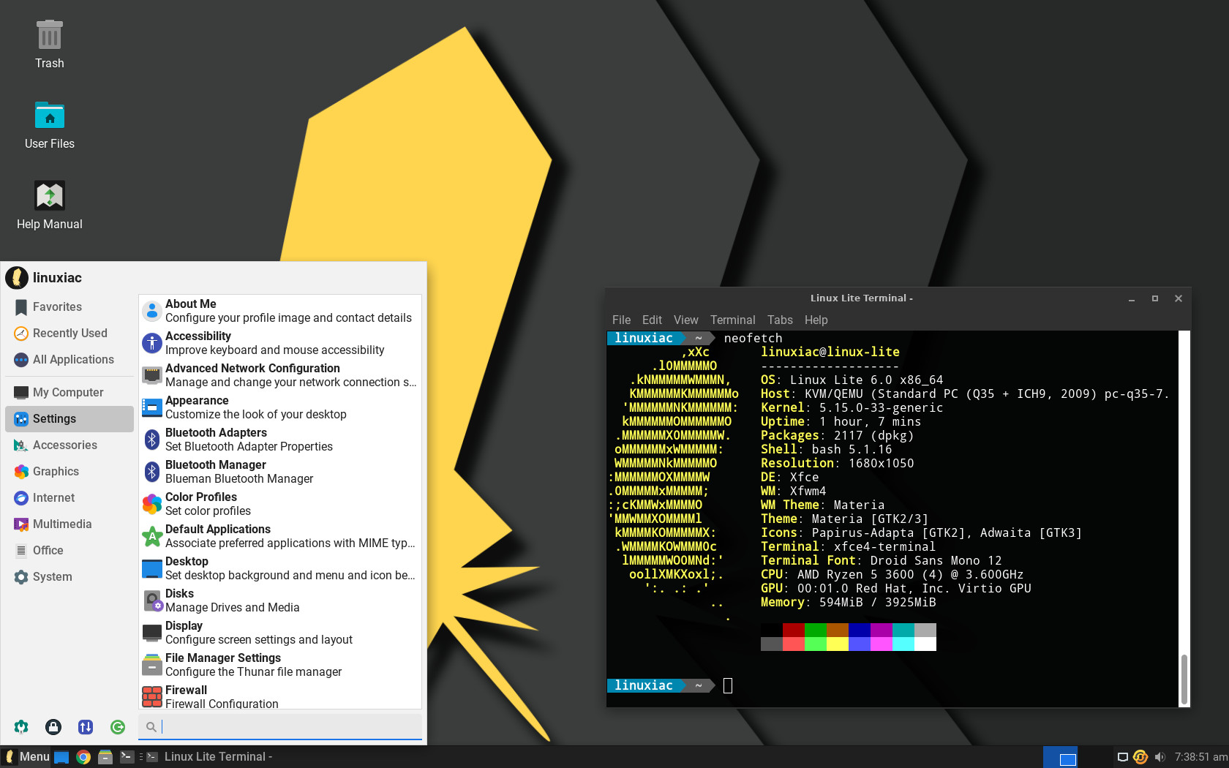This screenshot has width=1229, height=768.
Task: Open Desktop settings entry
Action: pos(280,568)
